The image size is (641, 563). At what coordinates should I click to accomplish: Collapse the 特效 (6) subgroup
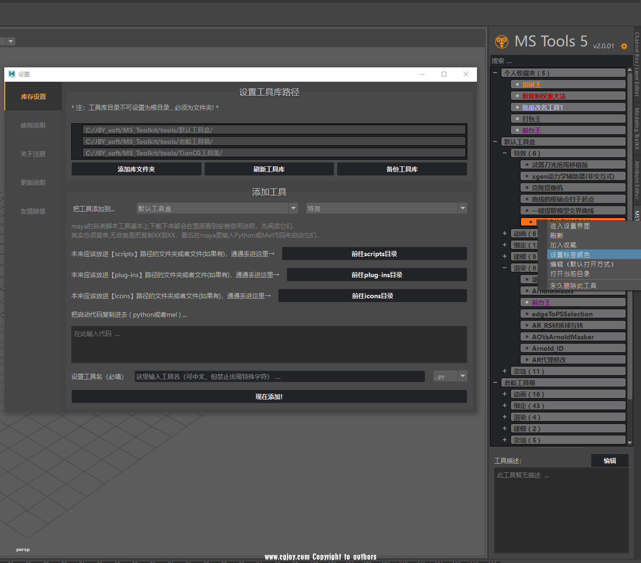tap(505, 153)
